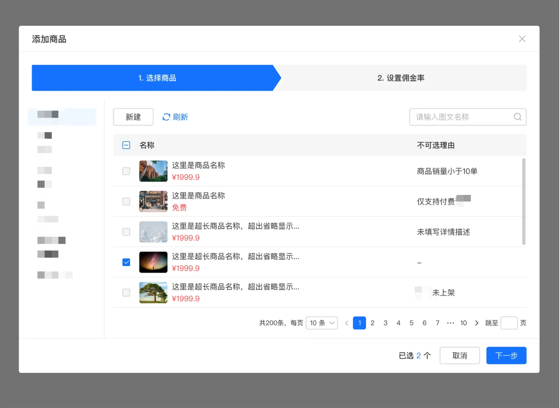559x408 pixels.
Task: Click the refresh circular arrow icon
Action: click(x=166, y=117)
